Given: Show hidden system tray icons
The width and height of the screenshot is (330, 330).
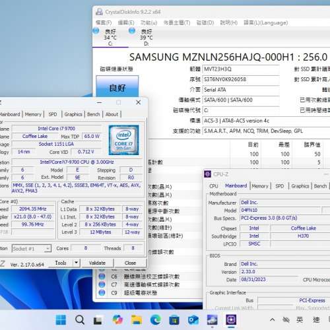Looking at the screenshot, I should tap(272, 319).
